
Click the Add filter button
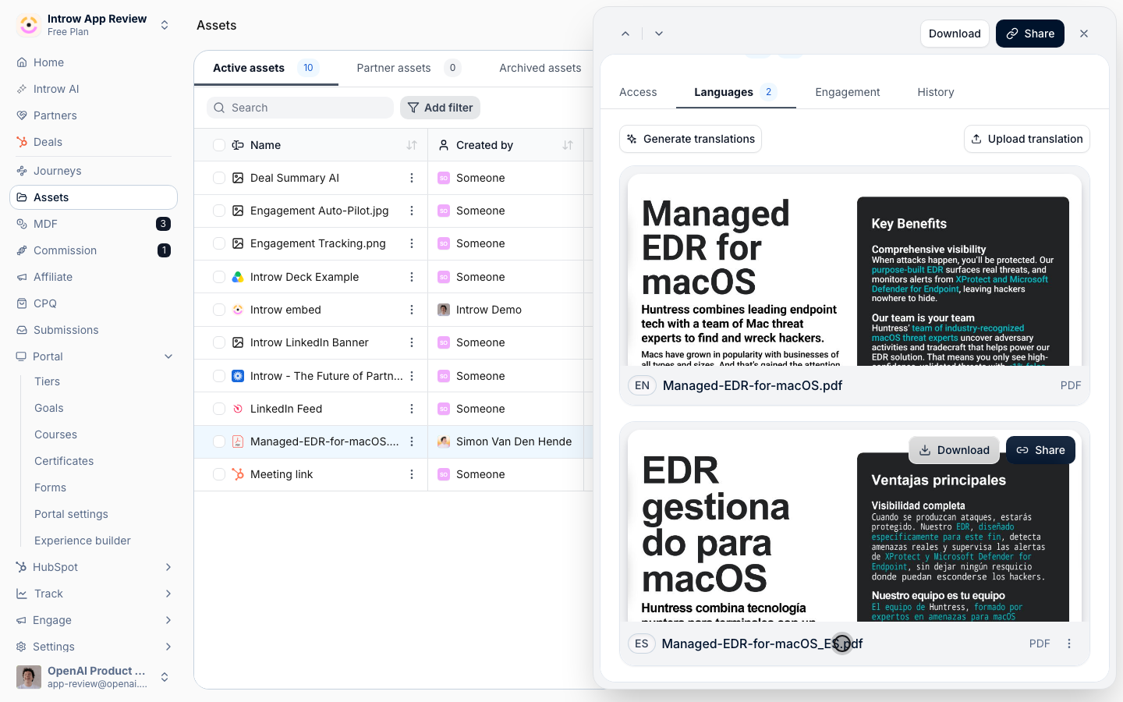pyautogui.click(x=440, y=108)
